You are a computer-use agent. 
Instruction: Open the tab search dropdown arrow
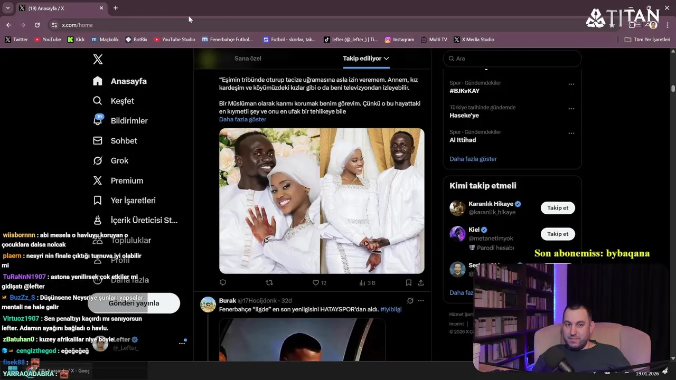(x=7, y=8)
